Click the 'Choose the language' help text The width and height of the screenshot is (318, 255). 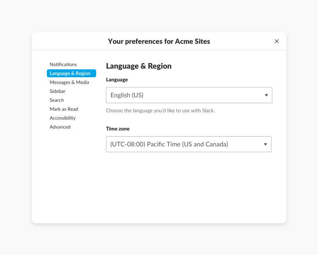coord(160,111)
